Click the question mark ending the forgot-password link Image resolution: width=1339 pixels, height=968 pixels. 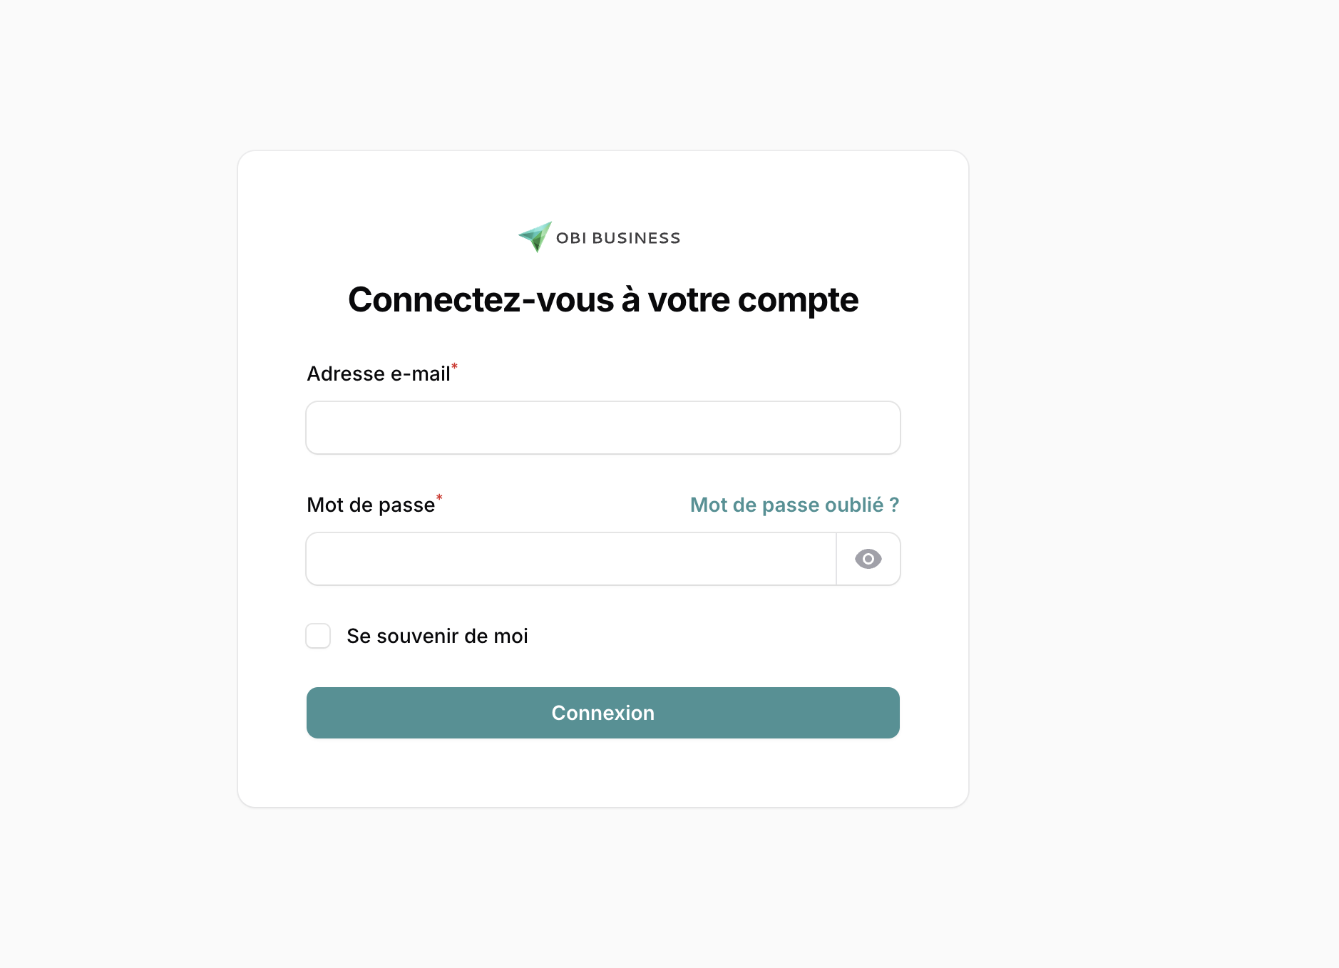click(894, 505)
